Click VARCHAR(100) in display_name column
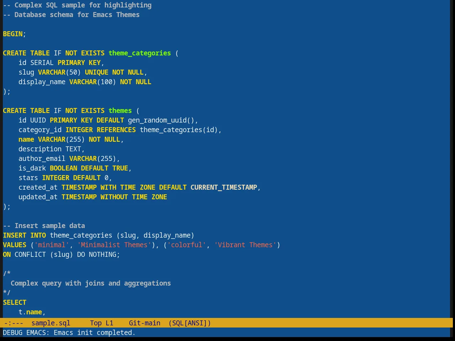Image resolution: width=455 pixels, height=341 pixels. (x=93, y=82)
